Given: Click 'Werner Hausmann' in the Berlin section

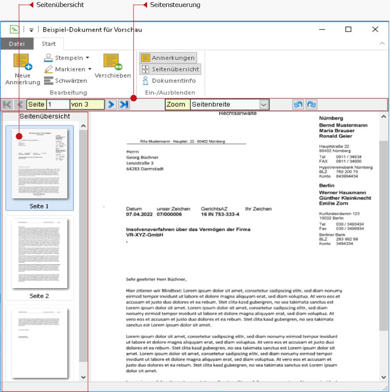Looking at the screenshot, I should pos(343,192).
